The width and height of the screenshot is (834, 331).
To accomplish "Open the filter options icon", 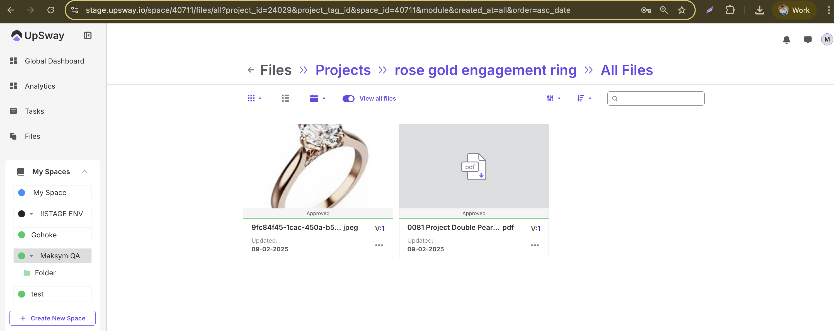I will (551, 98).
